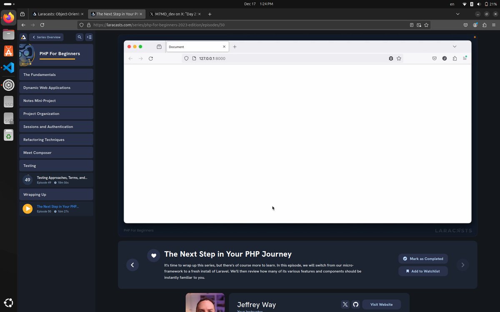This screenshot has height=312, width=500.
Task: Open Firefox recent browsing view icon
Action: (x=22, y=14)
